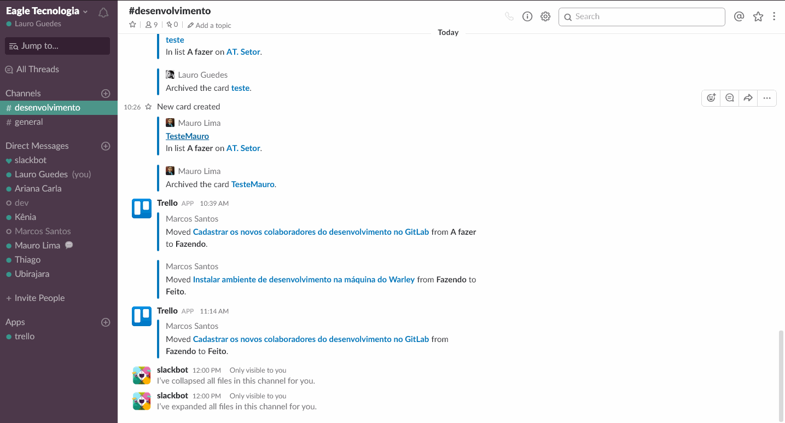
Task: Add reaction to message
Action: (711, 98)
